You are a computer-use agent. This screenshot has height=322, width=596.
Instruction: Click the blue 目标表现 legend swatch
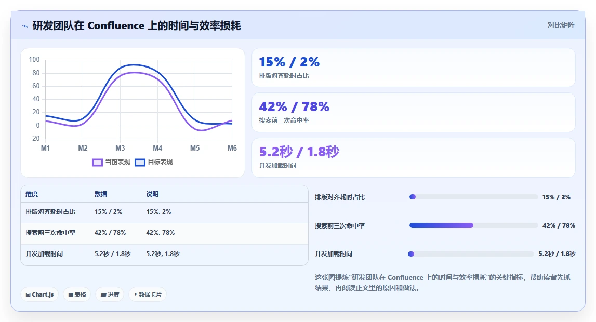pyautogui.click(x=140, y=163)
